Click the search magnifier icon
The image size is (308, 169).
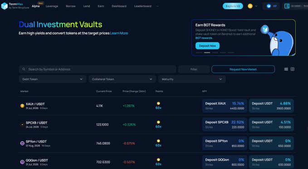[24, 69]
